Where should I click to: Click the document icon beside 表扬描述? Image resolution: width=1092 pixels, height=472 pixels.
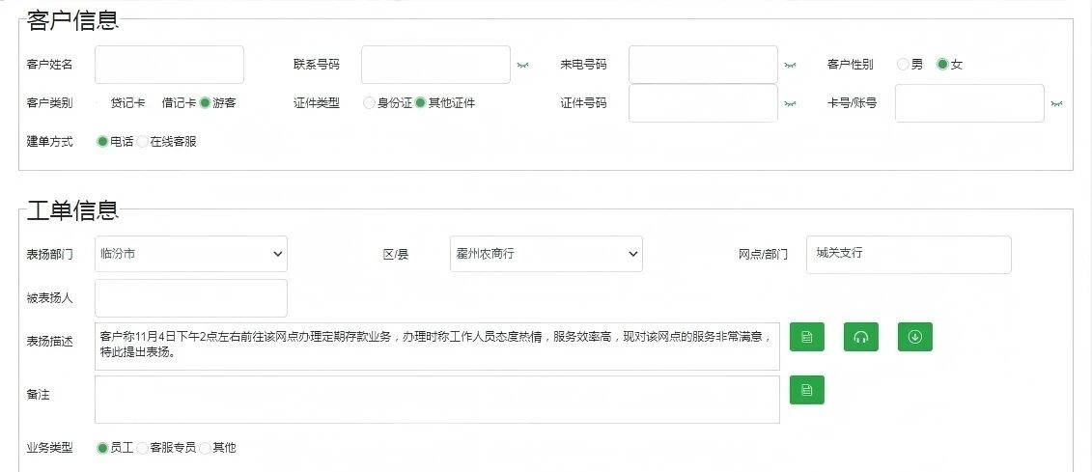(807, 337)
